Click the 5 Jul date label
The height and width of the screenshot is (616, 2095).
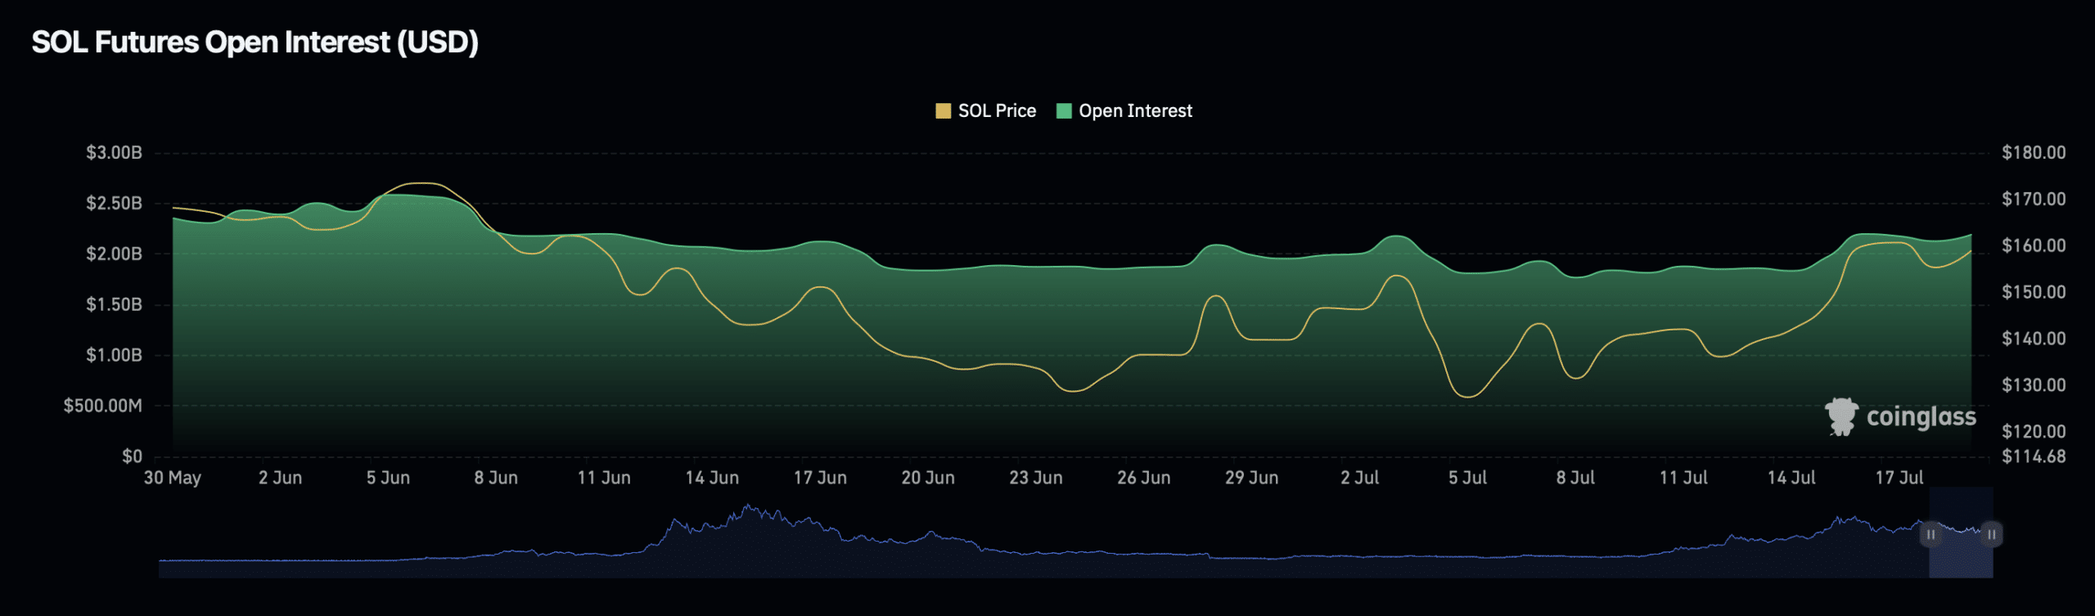[1468, 478]
